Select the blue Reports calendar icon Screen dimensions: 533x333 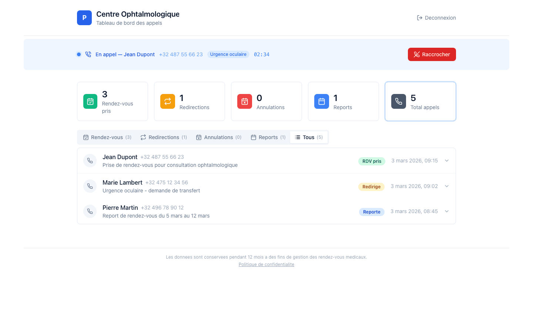322,101
